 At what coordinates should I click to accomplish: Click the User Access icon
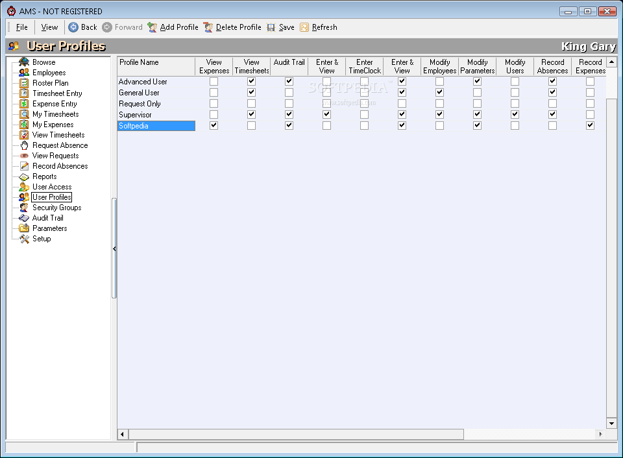pyautogui.click(x=24, y=187)
